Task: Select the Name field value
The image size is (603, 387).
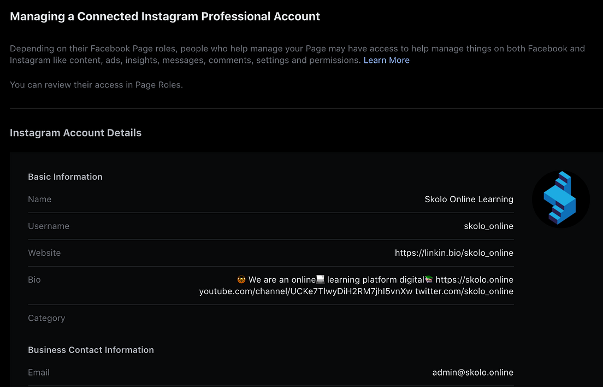Action: pos(469,199)
